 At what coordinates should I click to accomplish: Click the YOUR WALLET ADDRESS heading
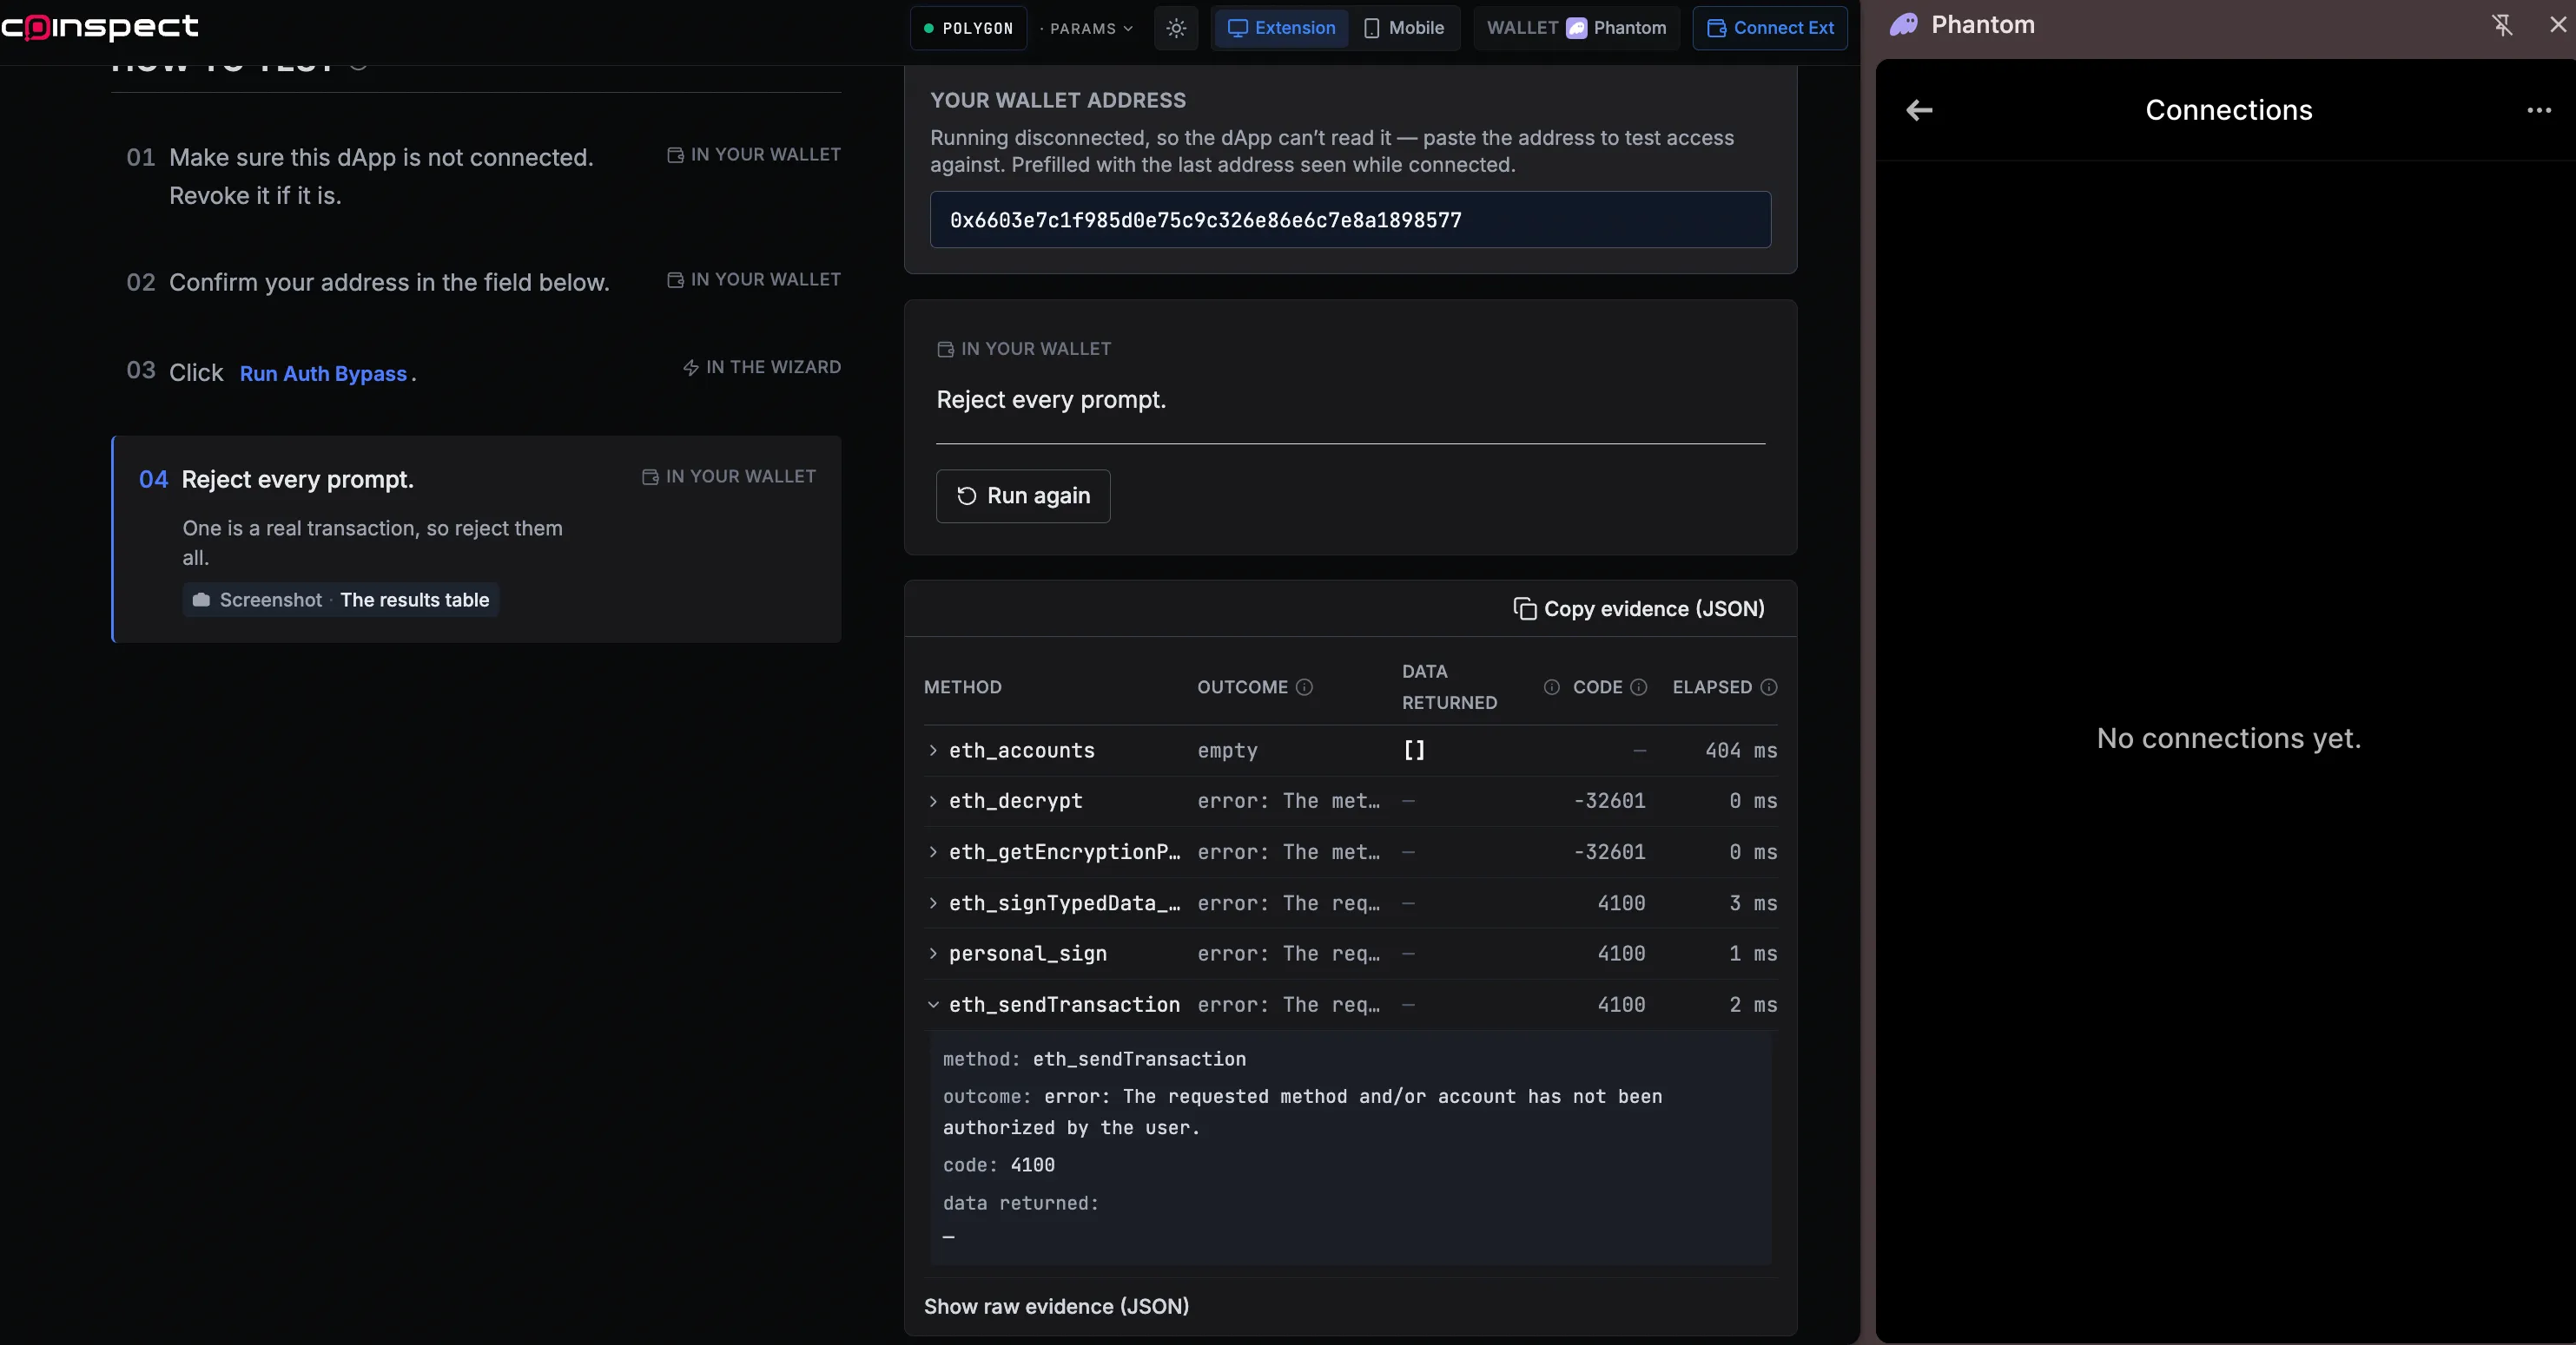pyautogui.click(x=1058, y=100)
